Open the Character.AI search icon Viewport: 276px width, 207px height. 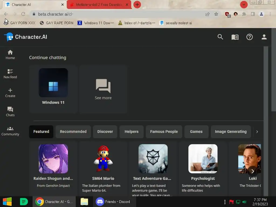point(220,37)
